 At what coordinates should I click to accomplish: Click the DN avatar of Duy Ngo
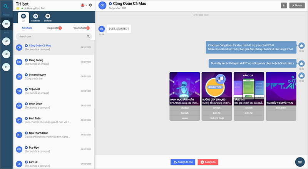(19, 149)
